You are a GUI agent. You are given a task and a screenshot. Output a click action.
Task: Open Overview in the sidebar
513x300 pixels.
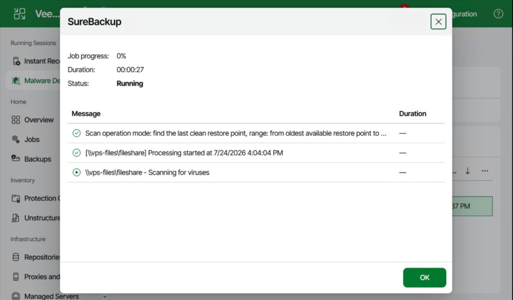coord(39,120)
